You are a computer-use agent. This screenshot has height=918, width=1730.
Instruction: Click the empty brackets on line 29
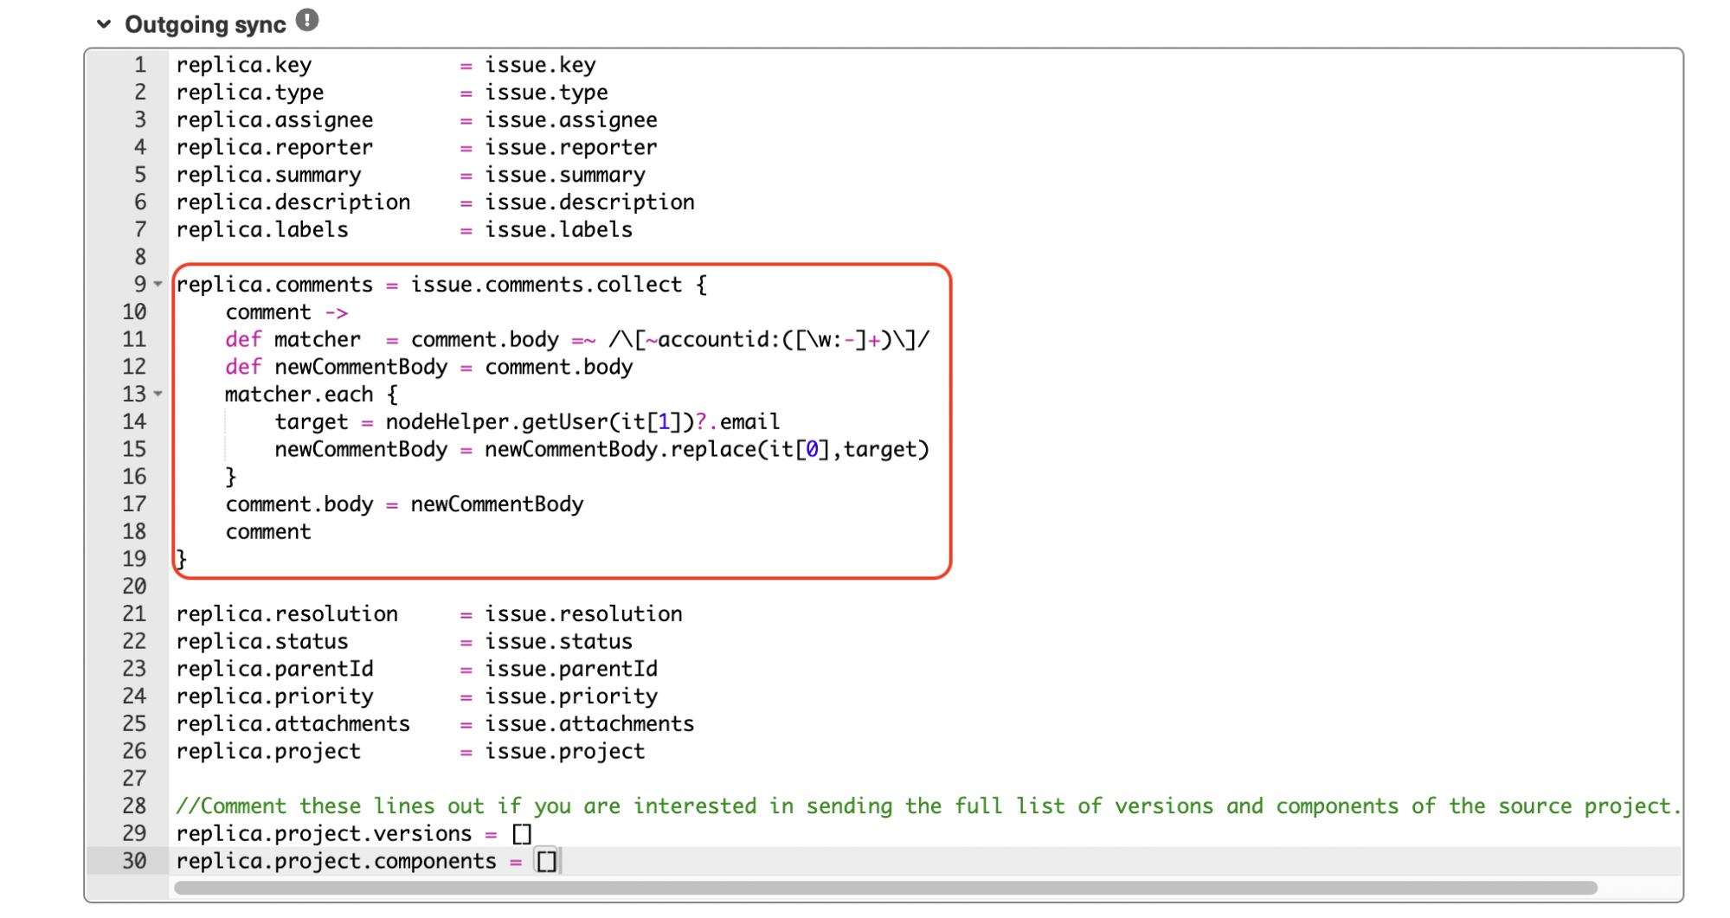point(523,833)
